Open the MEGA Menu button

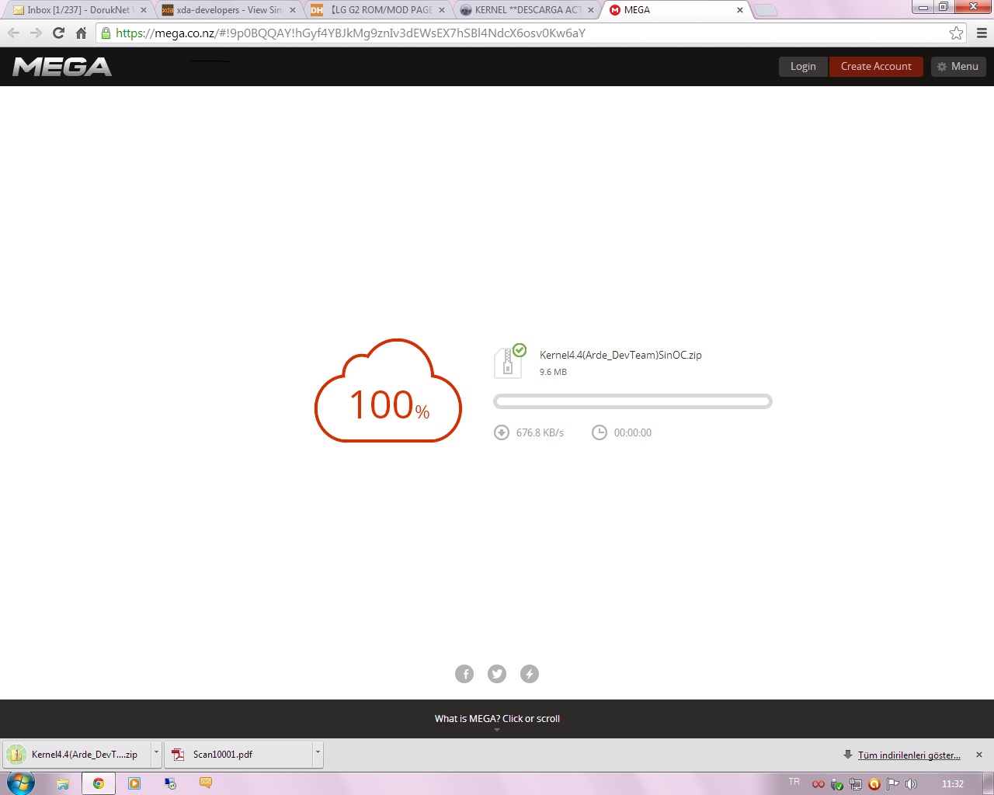(958, 67)
